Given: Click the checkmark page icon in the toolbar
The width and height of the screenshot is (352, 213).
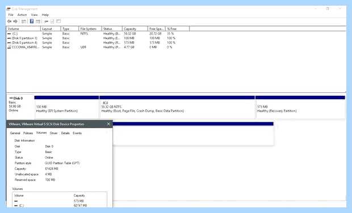Looking at the screenshot, I should [x=52, y=22].
